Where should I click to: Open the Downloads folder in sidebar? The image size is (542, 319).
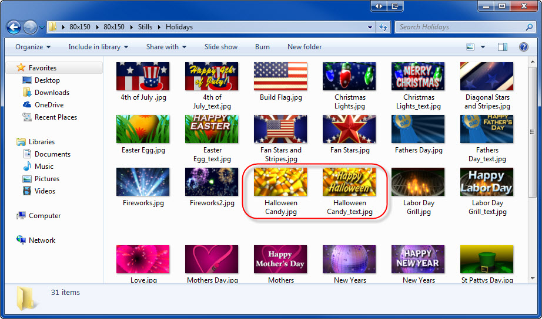pyautogui.click(x=52, y=93)
